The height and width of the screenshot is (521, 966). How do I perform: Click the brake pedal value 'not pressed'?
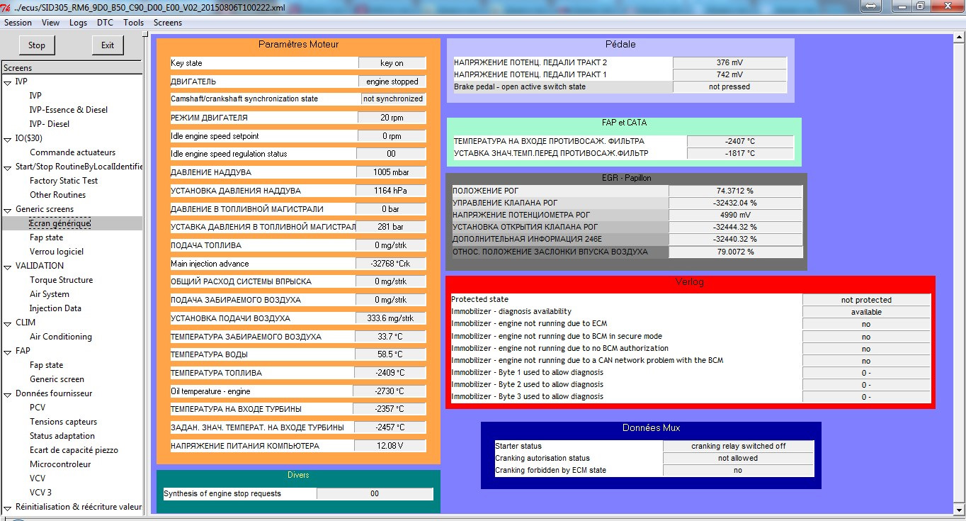click(729, 87)
